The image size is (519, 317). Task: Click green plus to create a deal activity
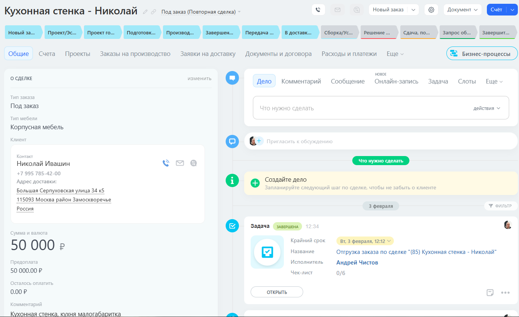click(256, 183)
